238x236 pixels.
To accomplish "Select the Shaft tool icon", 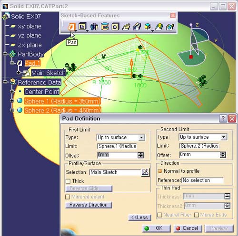I will (94, 27).
